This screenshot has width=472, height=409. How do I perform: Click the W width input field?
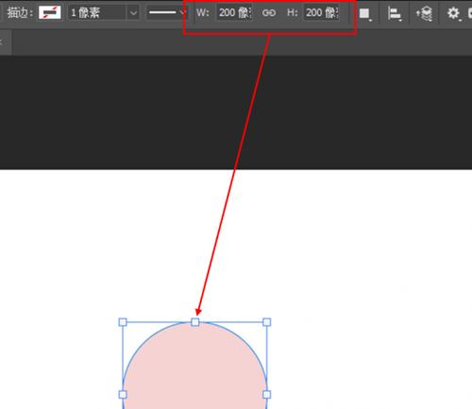tap(234, 13)
